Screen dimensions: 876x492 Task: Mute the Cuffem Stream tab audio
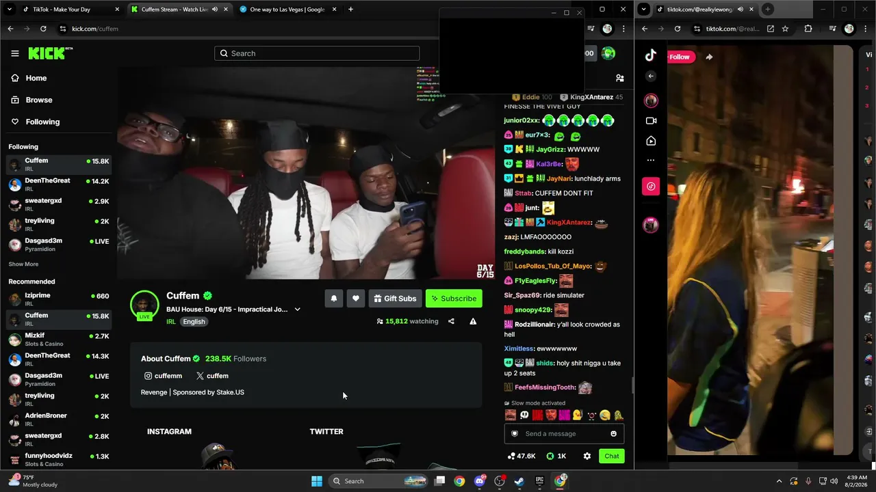(214, 10)
